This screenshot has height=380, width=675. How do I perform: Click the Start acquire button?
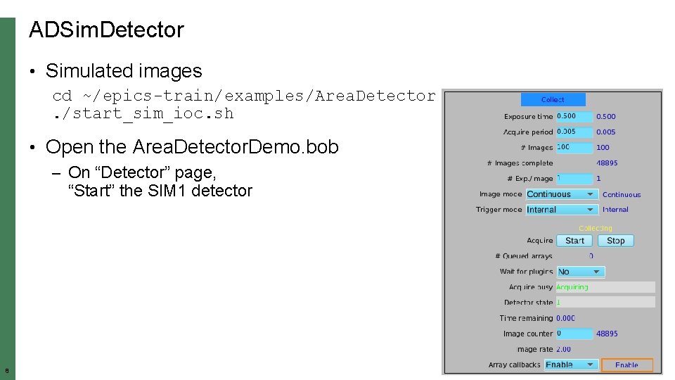point(574,241)
